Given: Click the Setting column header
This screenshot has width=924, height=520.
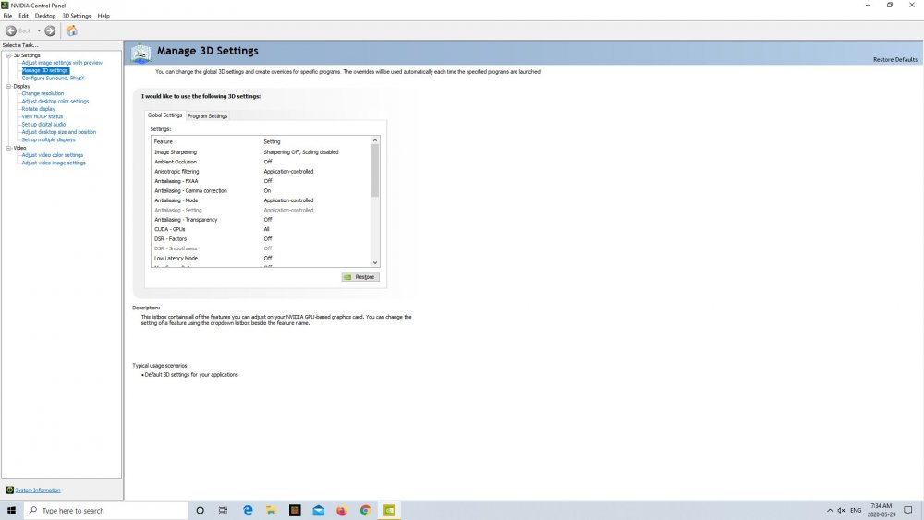Looking at the screenshot, I should 316,141.
